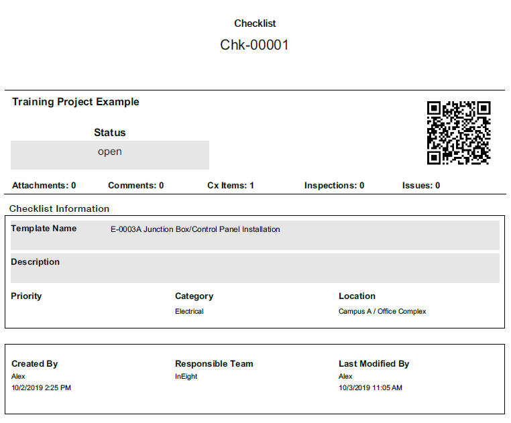Screen dimensions: 511x423
Task: Click the Responsible Team label
Action: (x=214, y=364)
